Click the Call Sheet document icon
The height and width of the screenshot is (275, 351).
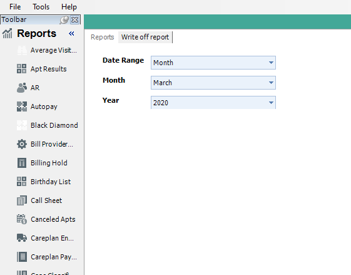[x=22, y=200]
